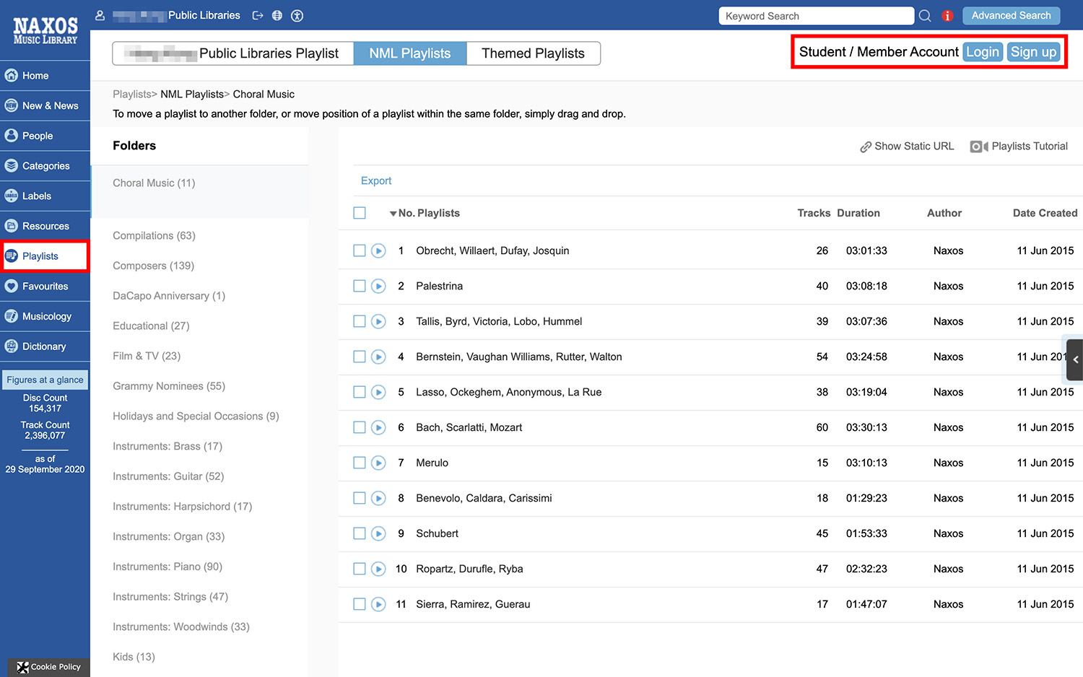Click the search magnifier icon
The image size is (1083, 677).
pyautogui.click(x=925, y=16)
